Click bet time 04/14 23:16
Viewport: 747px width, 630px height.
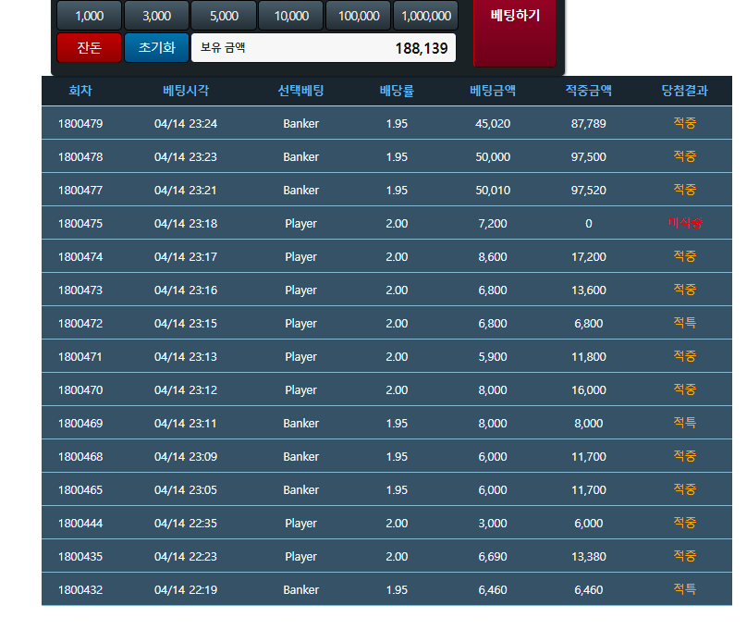click(x=186, y=290)
